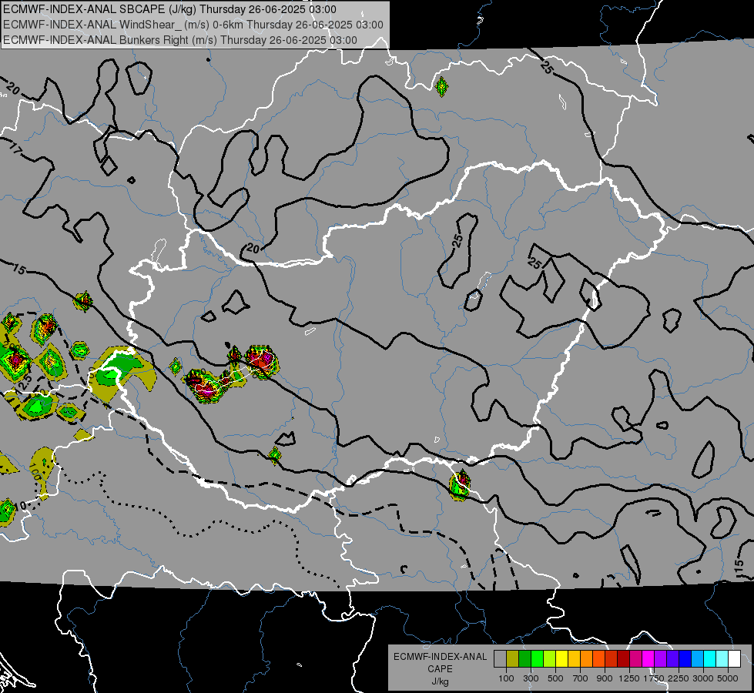Click the legend tick value 100
Screen dimensions: 754x693
506,678
